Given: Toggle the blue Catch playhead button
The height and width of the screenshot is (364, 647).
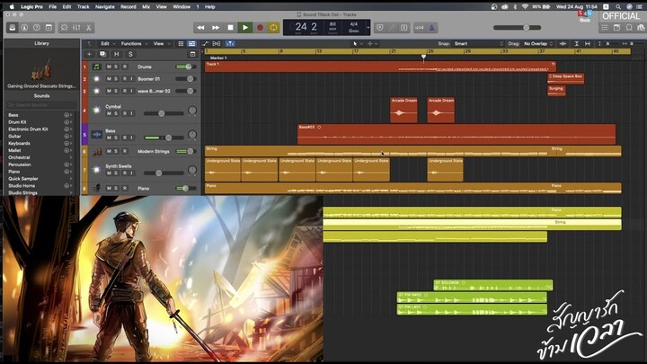Looking at the screenshot, I should tap(230, 43).
